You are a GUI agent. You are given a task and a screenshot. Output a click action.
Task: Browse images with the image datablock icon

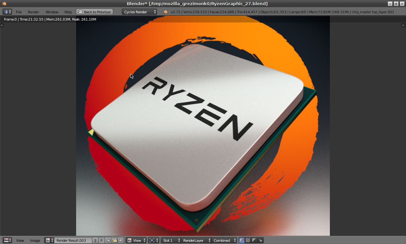[x=49, y=240]
